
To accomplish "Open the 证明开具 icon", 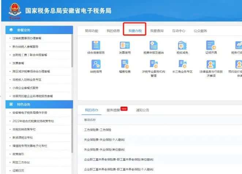I will (211, 45).
